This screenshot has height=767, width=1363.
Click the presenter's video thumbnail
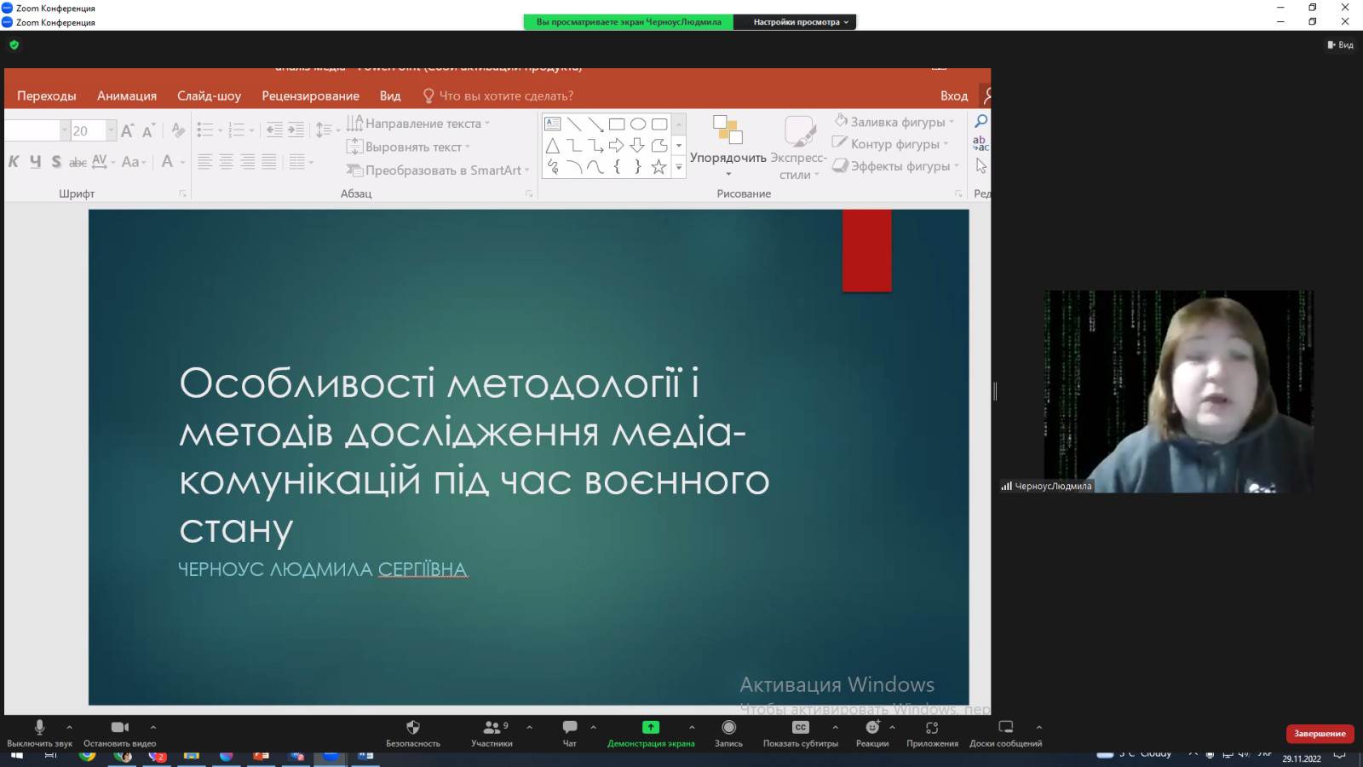pyautogui.click(x=1179, y=392)
